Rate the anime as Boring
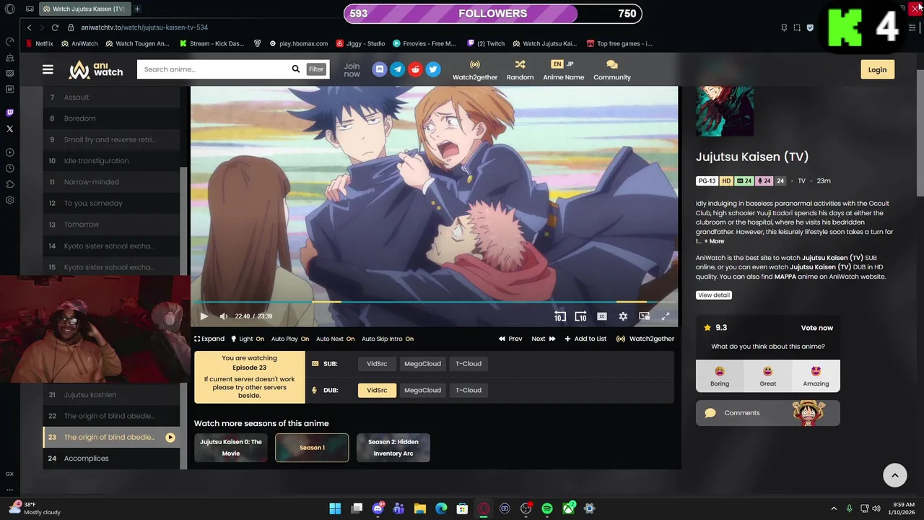The height and width of the screenshot is (520, 924). pyautogui.click(x=720, y=376)
